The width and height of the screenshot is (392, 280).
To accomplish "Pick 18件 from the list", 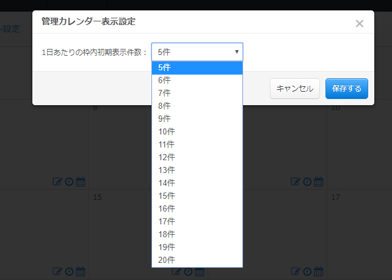I will click(x=197, y=234).
